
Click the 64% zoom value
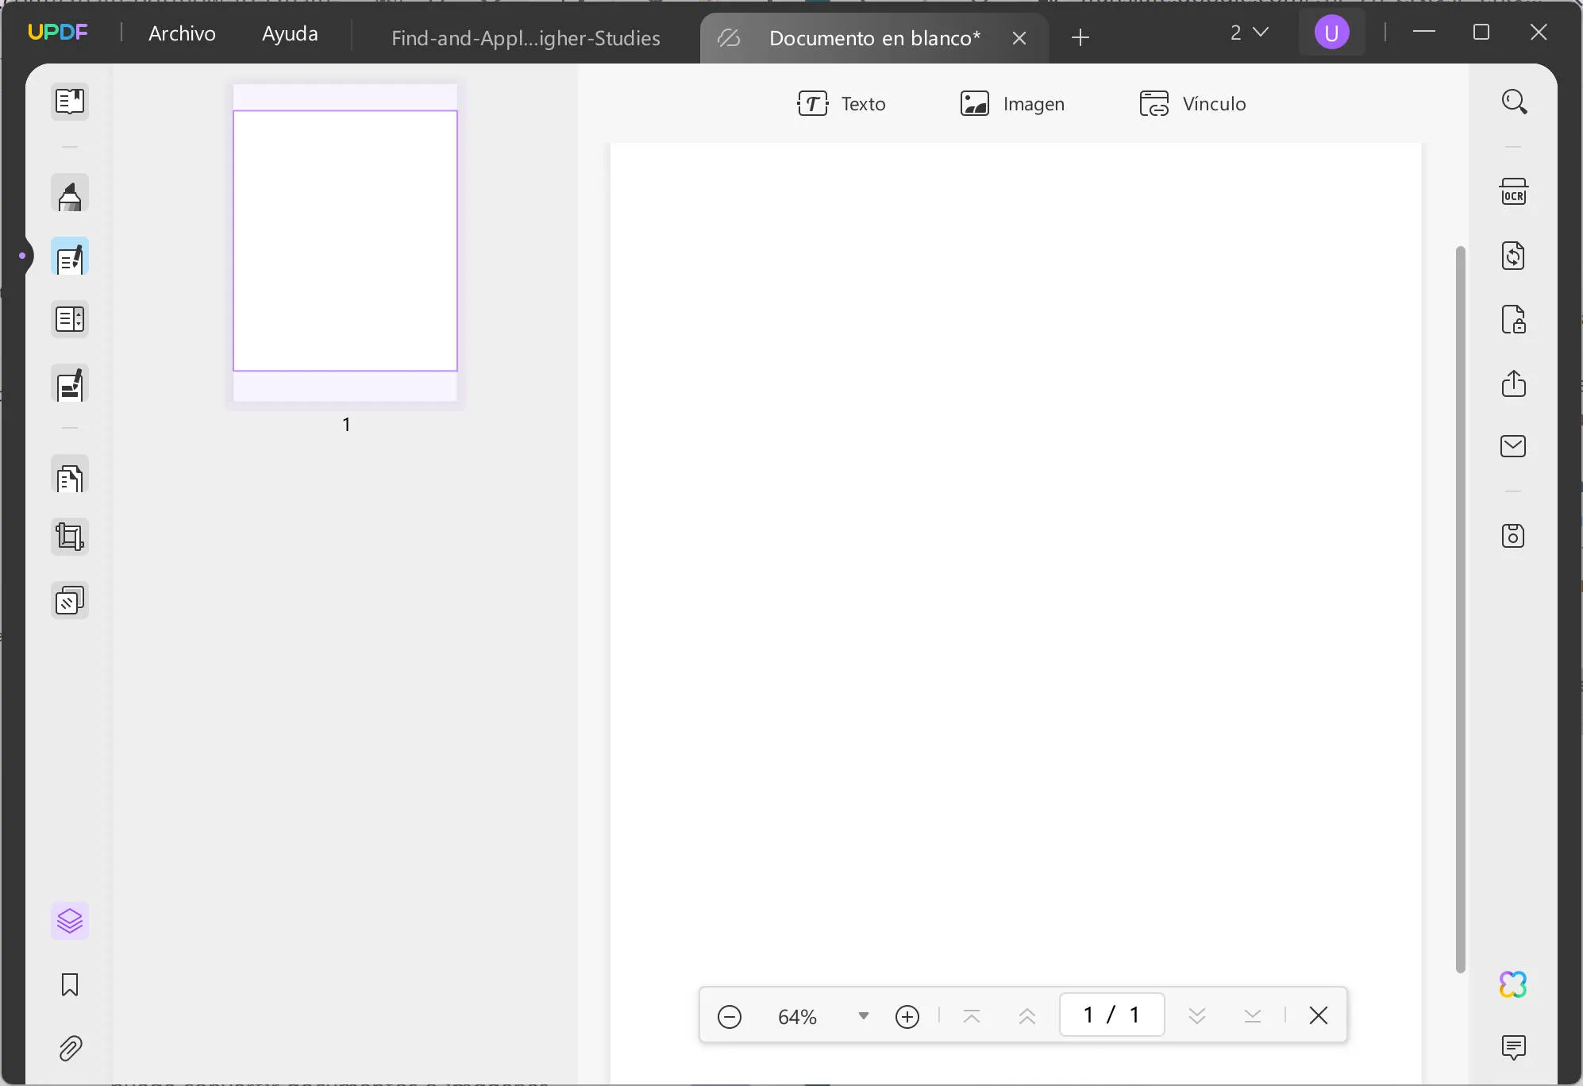tap(797, 1017)
